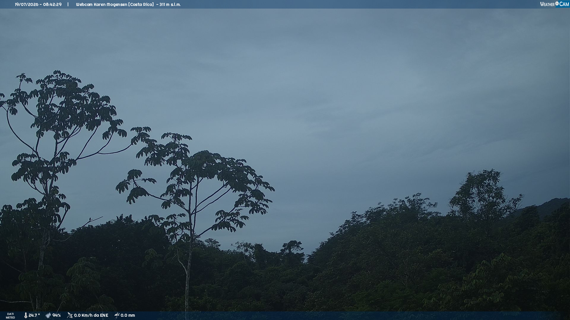Click the WeatherCAM logo
The height and width of the screenshot is (320, 570).
tap(554, 4)
